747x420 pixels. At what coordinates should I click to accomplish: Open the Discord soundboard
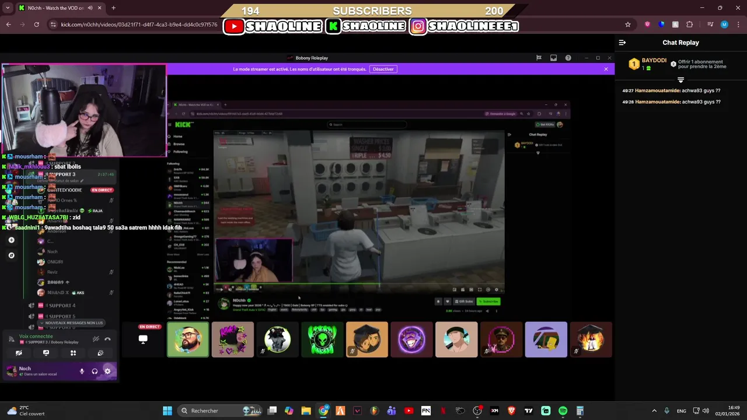(100, 353)
